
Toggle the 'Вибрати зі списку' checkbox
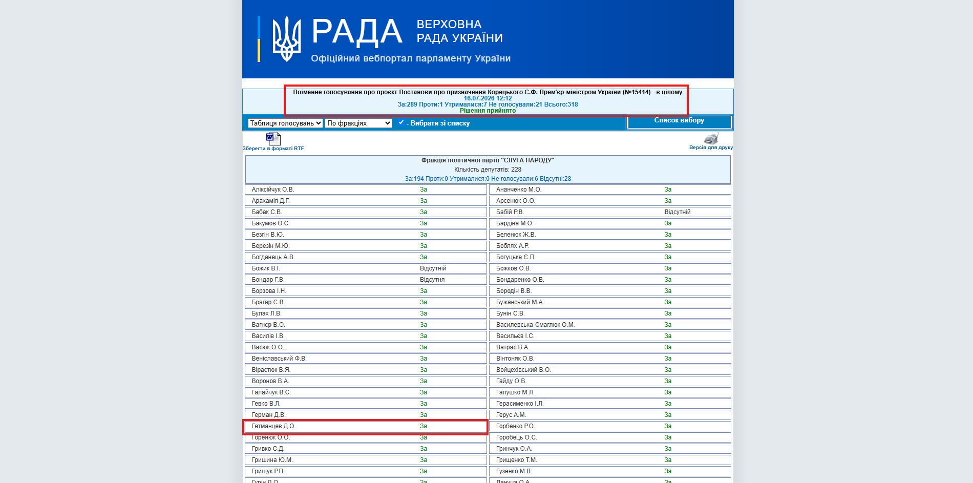(401, 122)
